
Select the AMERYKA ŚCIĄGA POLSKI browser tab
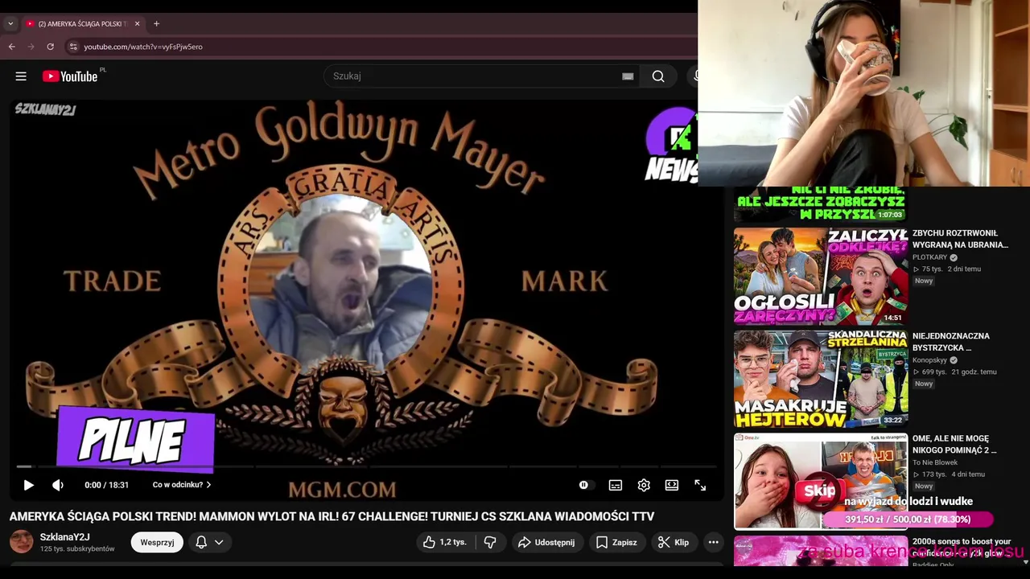[x=82, y=24]
